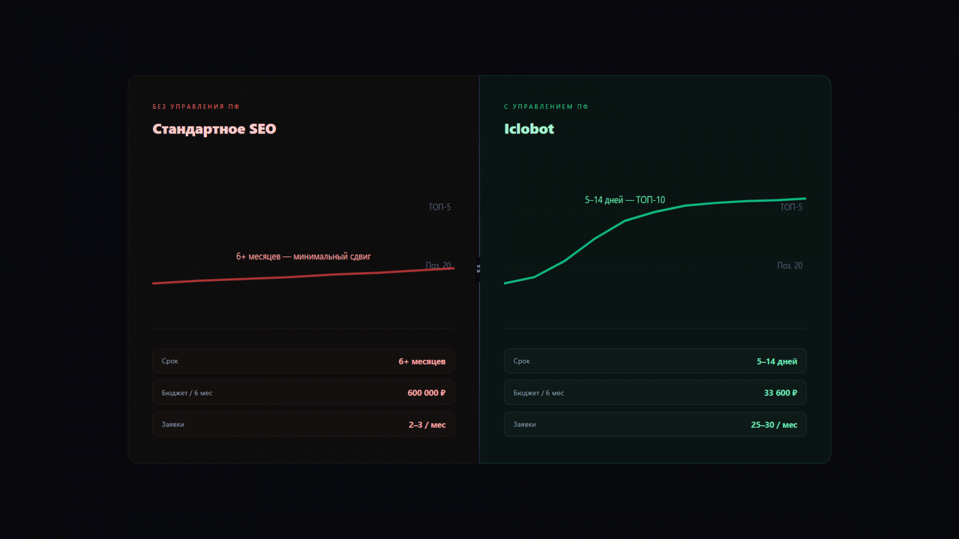Click 'ТОП-5' label in Стандартное SEO chart
Screen dimensions: 959x539
pos(439,207)
